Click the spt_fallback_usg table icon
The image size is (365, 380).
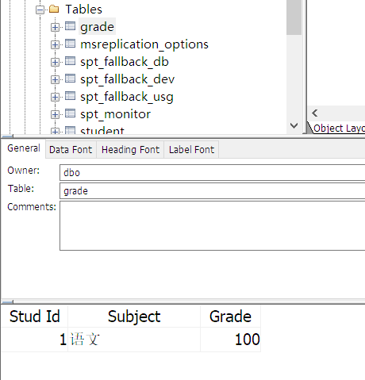tap(70, 96)
